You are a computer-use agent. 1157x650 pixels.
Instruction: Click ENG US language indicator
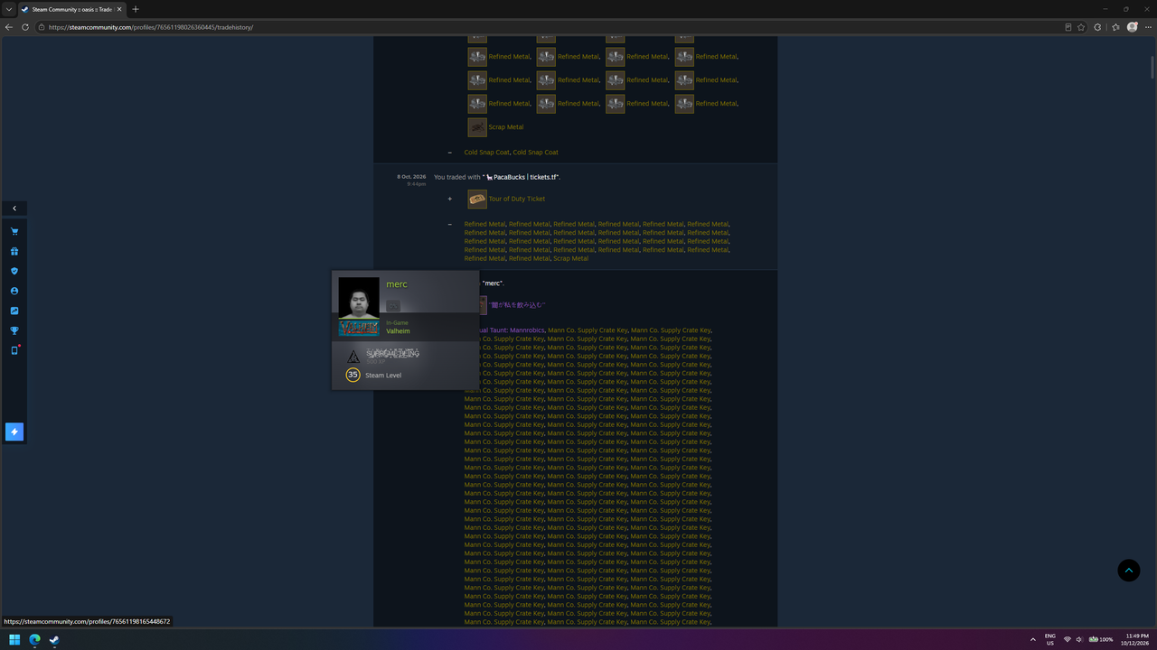1050,640
